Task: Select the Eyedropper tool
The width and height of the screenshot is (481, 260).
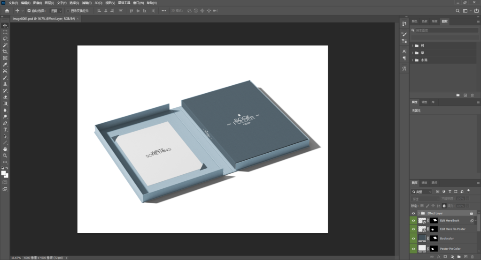Action: pyautogui.click(x=5, y=65)
